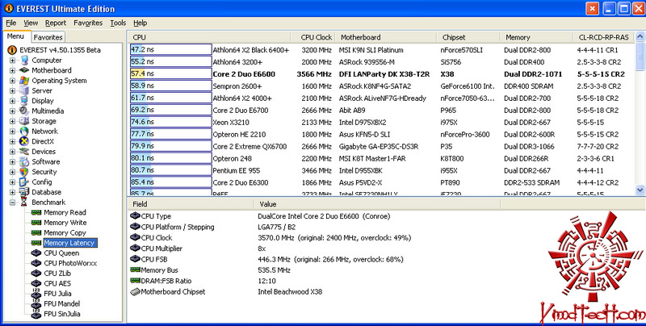Expand the Display tree node
646x326 pixels.
[x=12, y=101]
